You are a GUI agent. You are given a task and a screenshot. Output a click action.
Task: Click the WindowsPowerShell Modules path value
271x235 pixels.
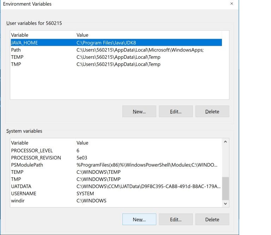tap(147, 165)
